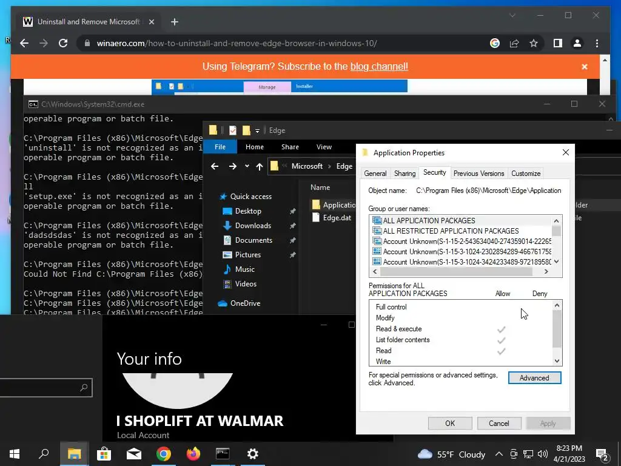Open the Share ribbon tab
The image size is (621, 466).
(x=290, y=147)
